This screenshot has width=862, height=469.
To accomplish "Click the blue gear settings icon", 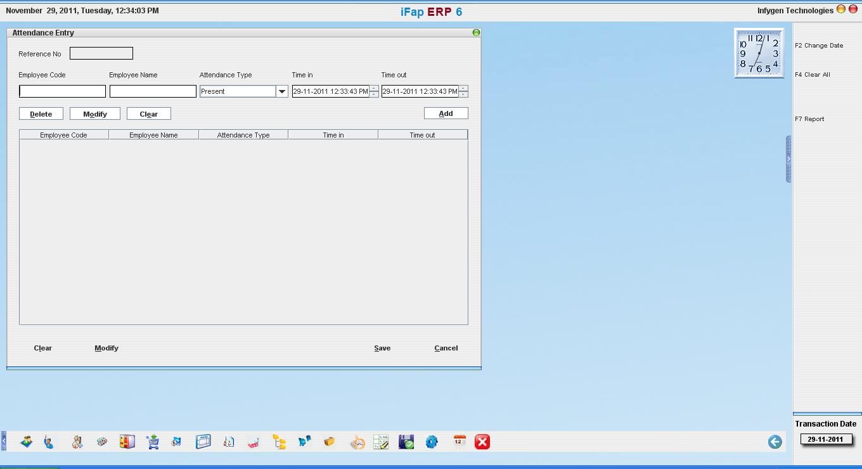I will tap(432, 442).
